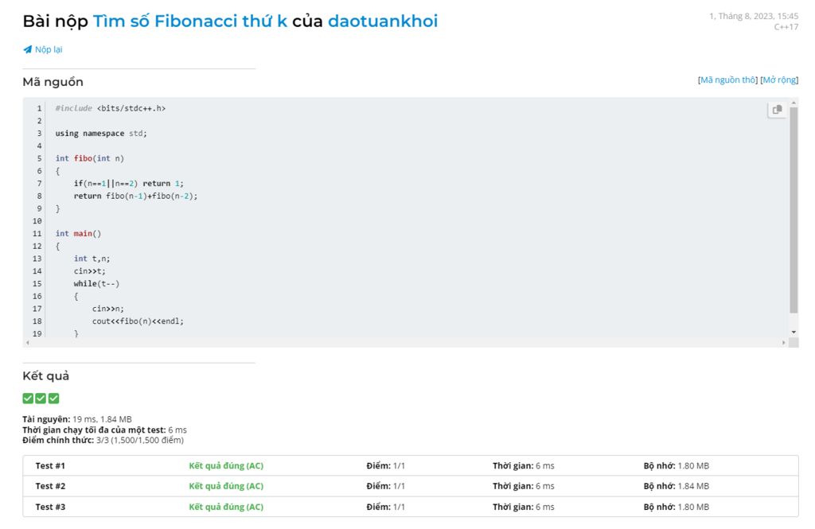815x529 pixels.
Task: Click the third green checkmark result icon
Action: 53,399
